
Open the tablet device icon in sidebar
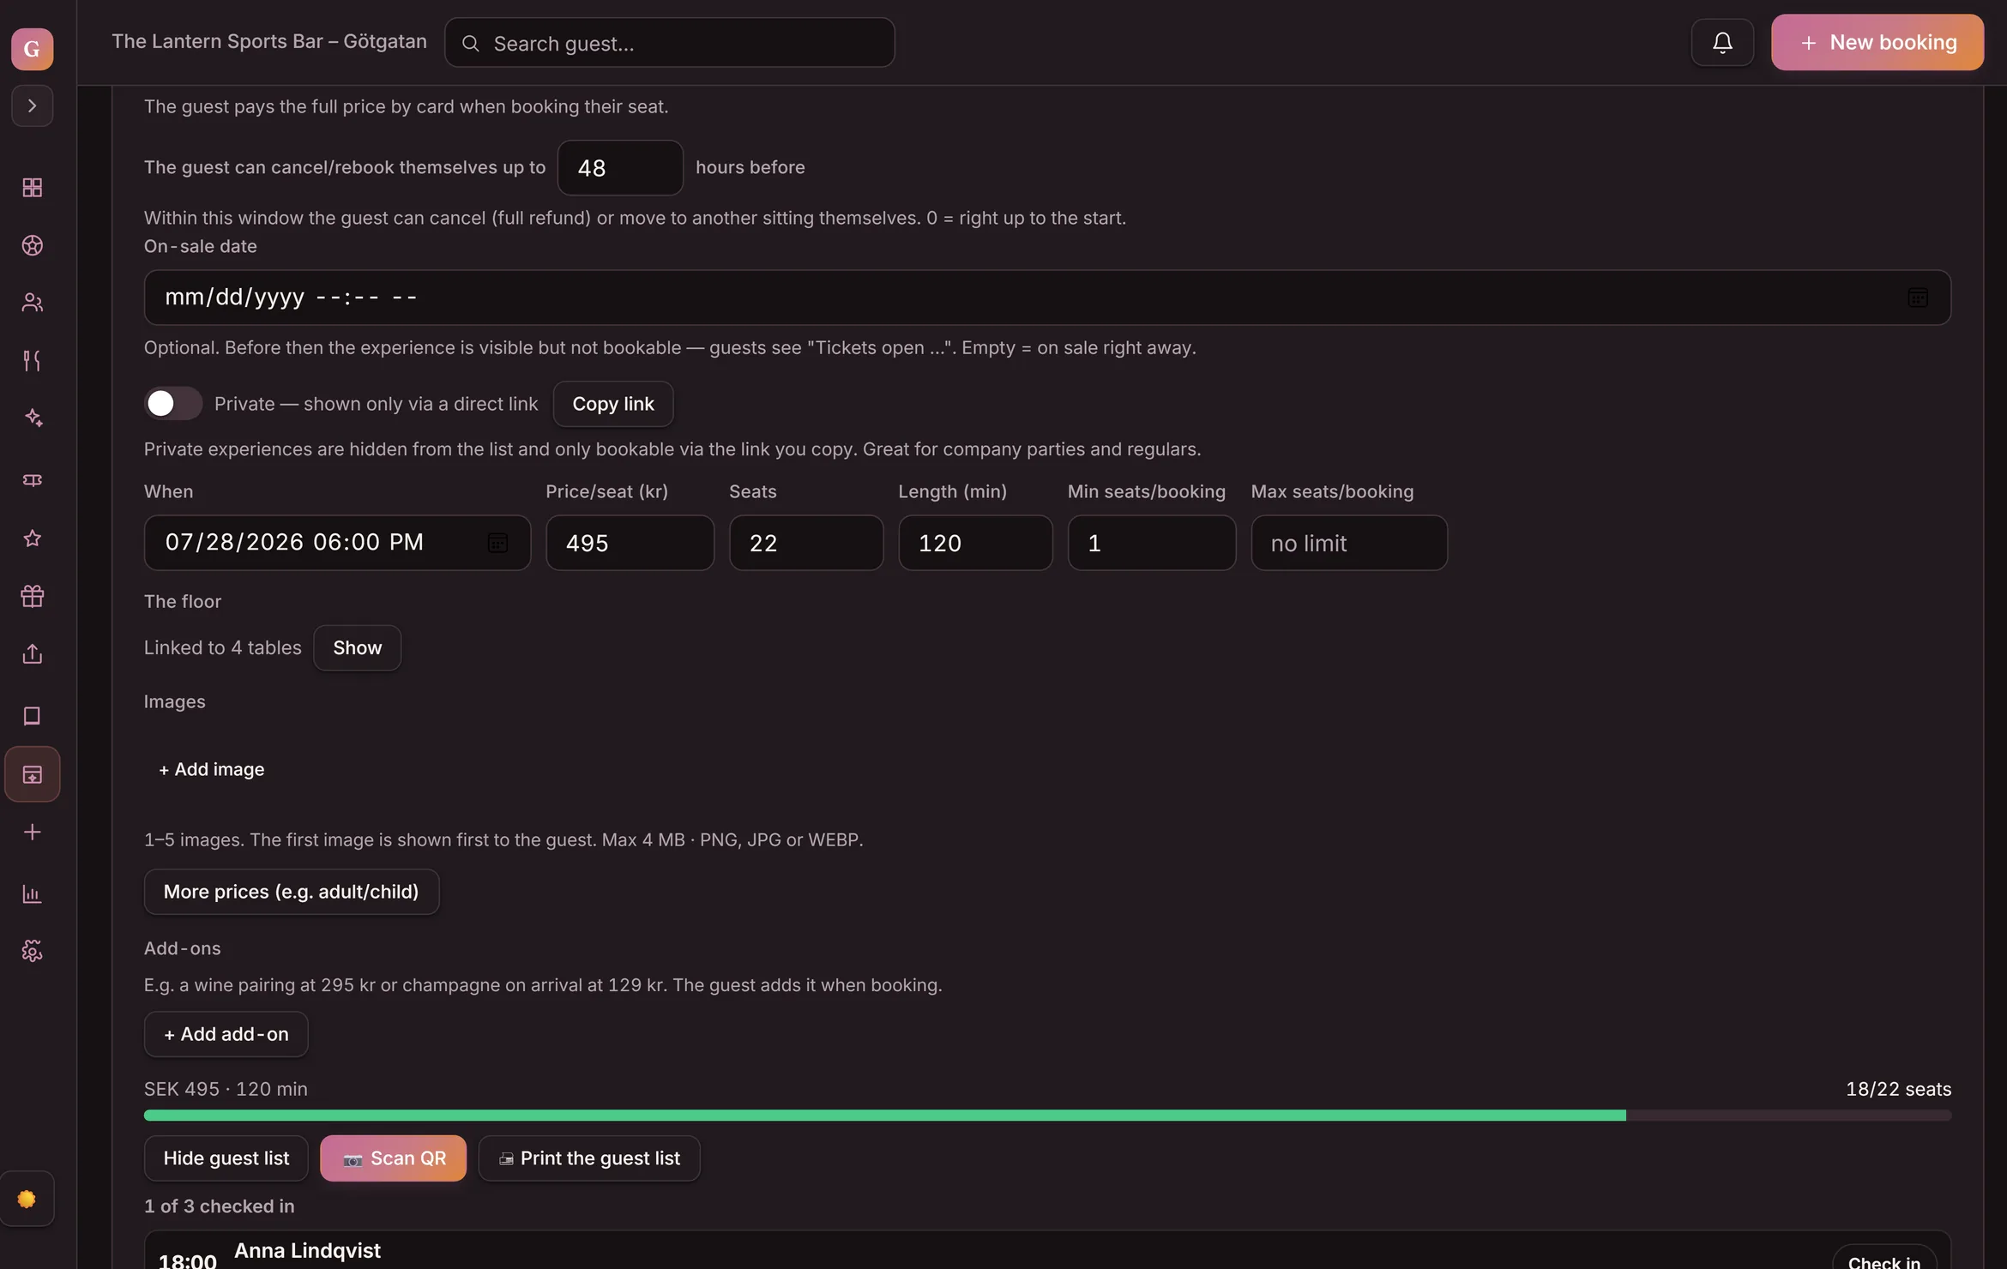coord(32,716)
